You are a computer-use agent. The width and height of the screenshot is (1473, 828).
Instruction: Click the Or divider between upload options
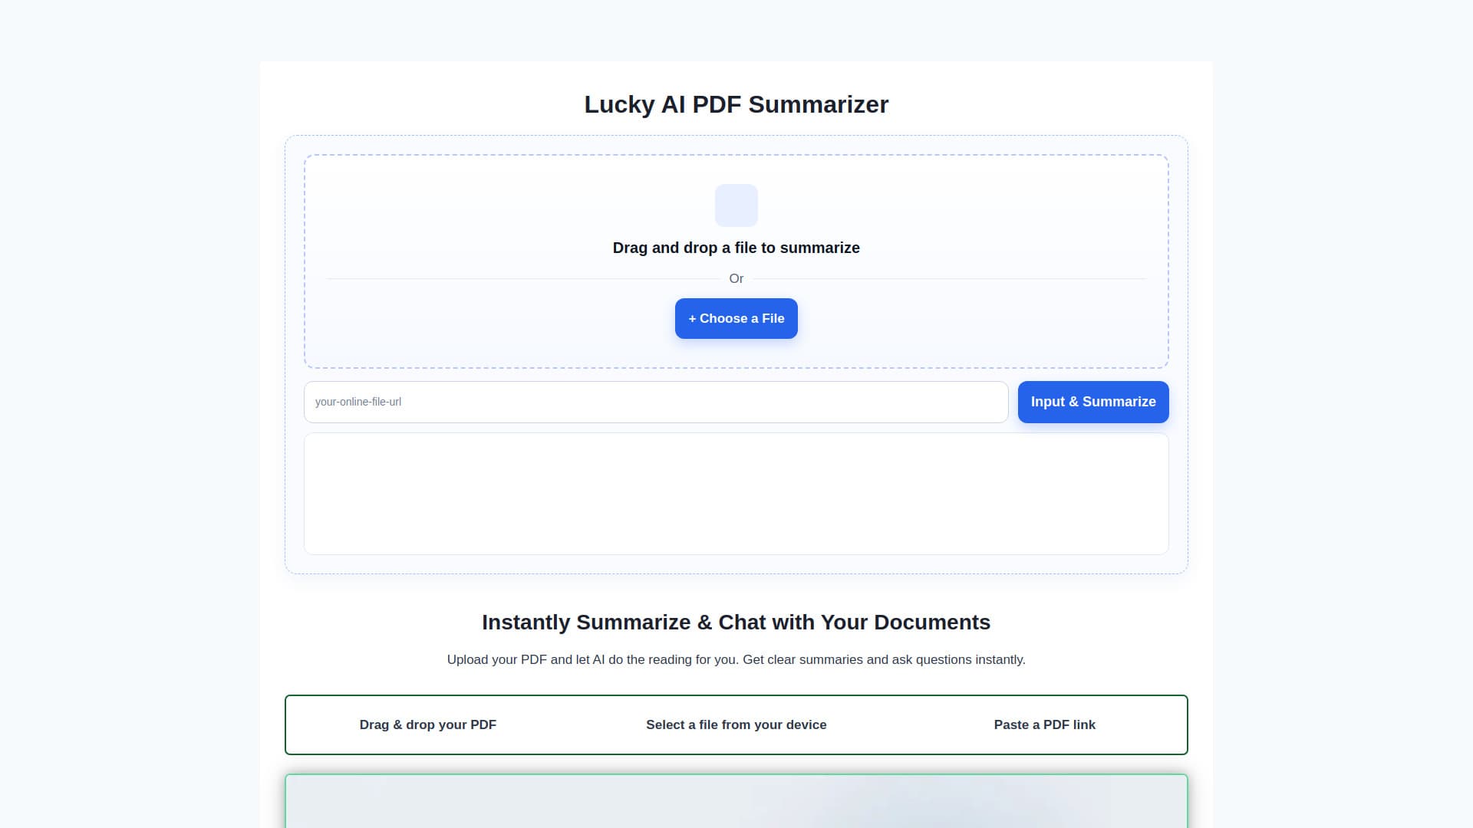(736, 278)
